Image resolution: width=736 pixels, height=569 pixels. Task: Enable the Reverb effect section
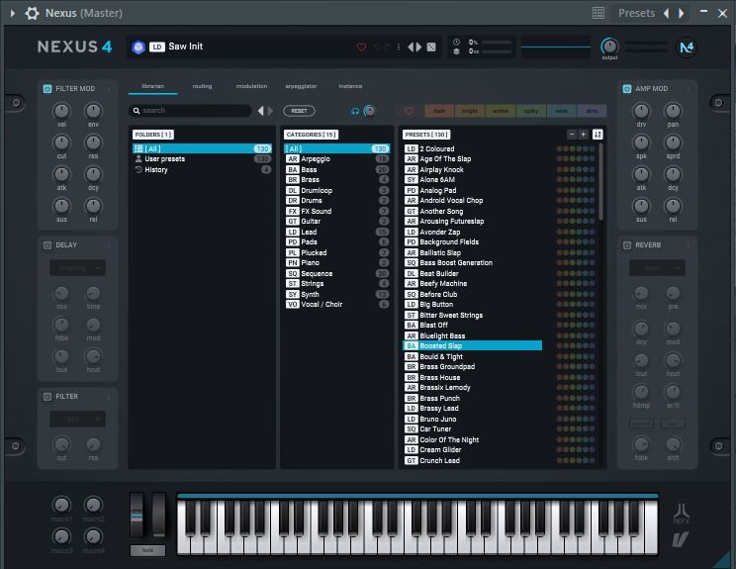627,245
